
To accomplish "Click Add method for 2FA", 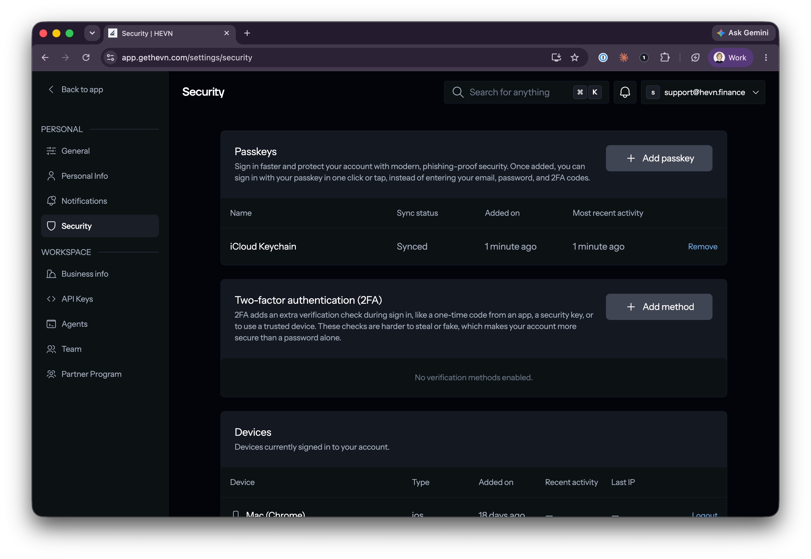I will (x=659, y=307).
